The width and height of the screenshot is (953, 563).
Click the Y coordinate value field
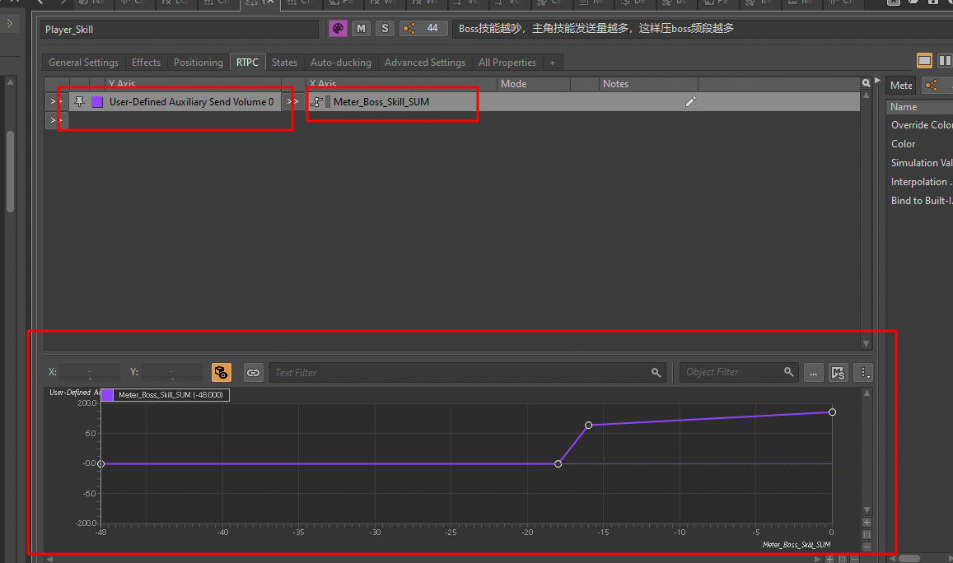[172, 372]
